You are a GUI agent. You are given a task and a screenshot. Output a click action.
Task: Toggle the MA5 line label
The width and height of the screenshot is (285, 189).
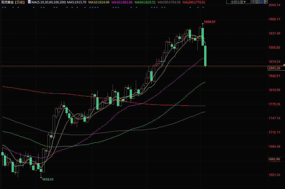pos(77,2)
